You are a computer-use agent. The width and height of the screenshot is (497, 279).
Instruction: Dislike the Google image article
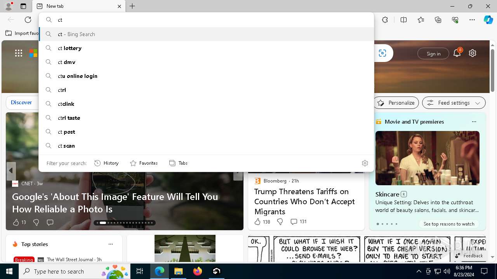tap(36, 222)
